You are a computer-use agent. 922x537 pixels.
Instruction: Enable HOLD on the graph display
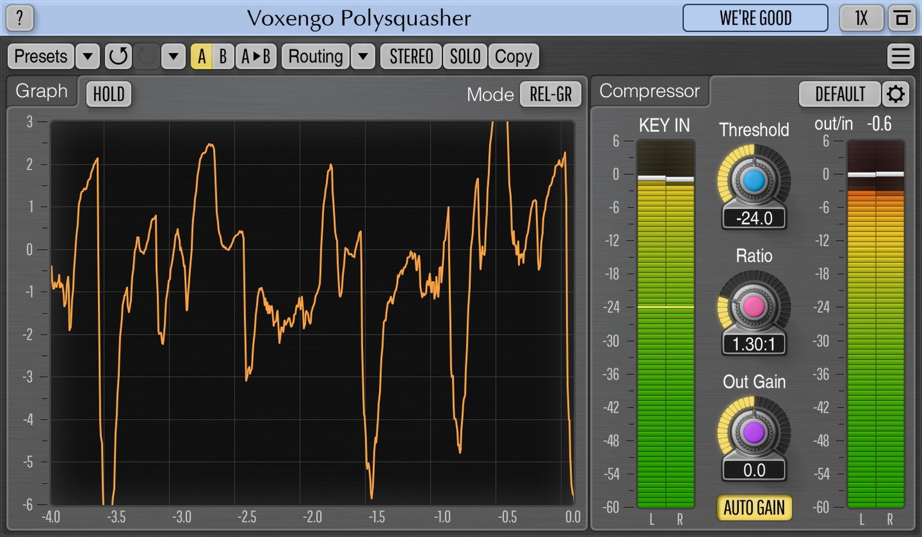[x=108, y=93]
